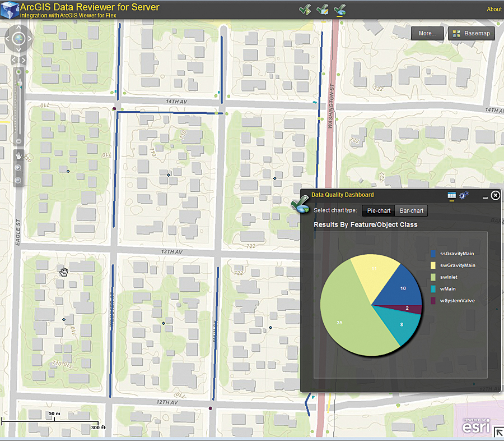Switch chart display to Bar-chart
This screenshot has height=441, width=504.
(411, 210)
